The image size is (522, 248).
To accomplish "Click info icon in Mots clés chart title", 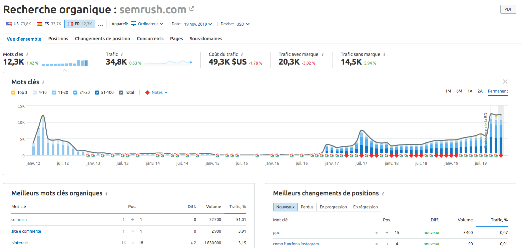I will (x=43, y=82).
